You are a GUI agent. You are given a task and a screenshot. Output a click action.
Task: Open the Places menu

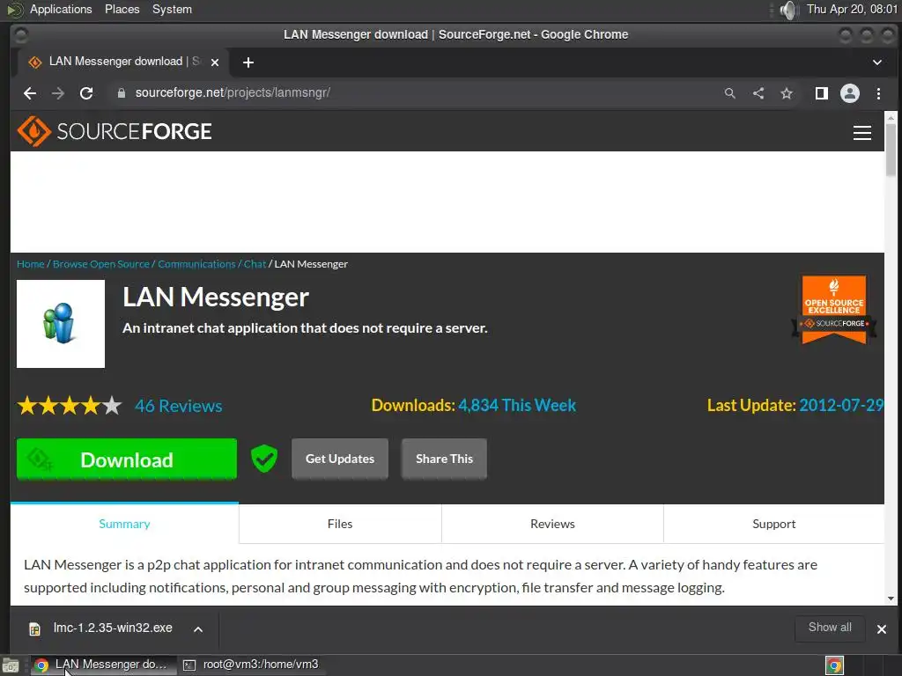coord(122,9)
